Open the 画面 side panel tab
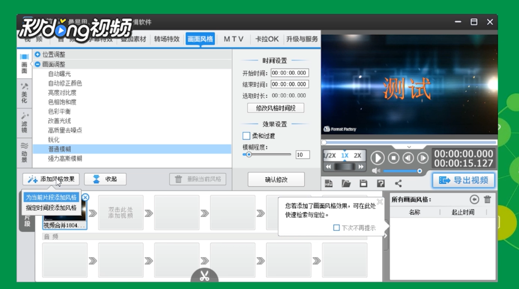Image resolution: width=519 pixels, height=289 pixels. pyautogui.click(x=25, y=64)
